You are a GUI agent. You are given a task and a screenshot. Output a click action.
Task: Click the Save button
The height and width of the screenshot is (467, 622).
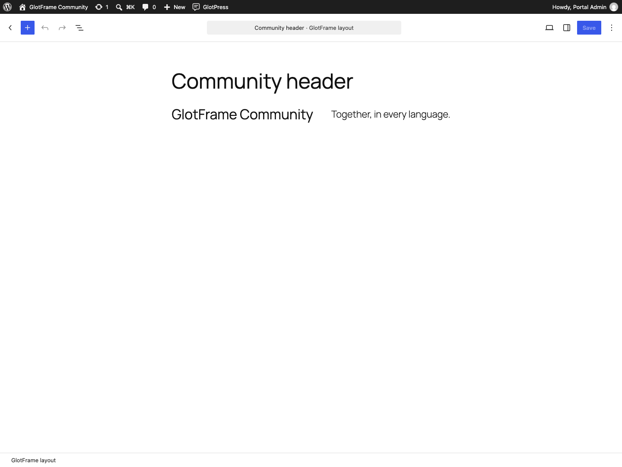(589, 28)
